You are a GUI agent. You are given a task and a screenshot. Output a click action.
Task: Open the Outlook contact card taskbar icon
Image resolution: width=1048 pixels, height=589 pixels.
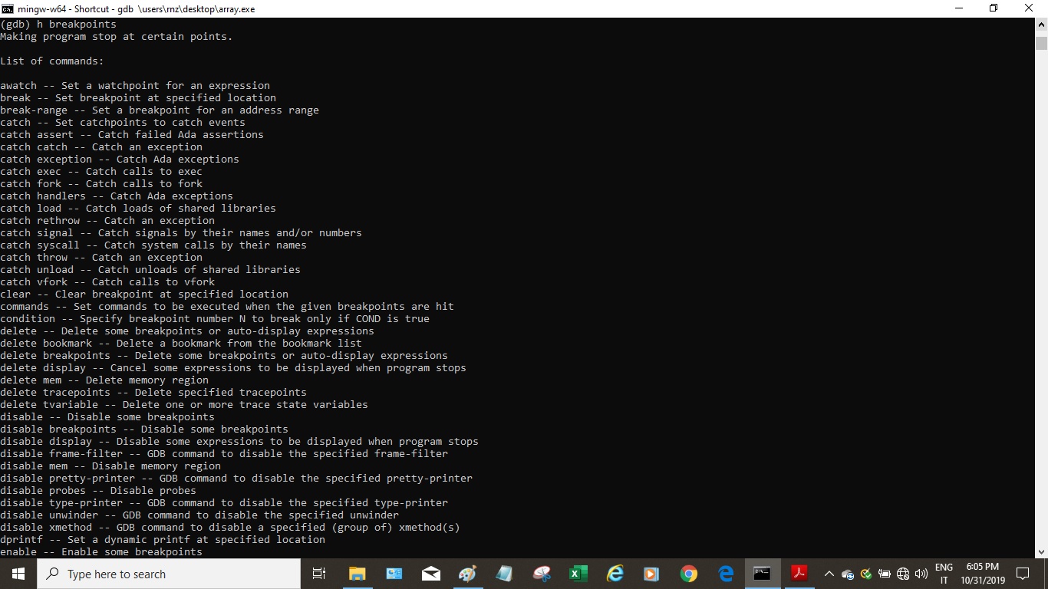(x=394, y=574)
